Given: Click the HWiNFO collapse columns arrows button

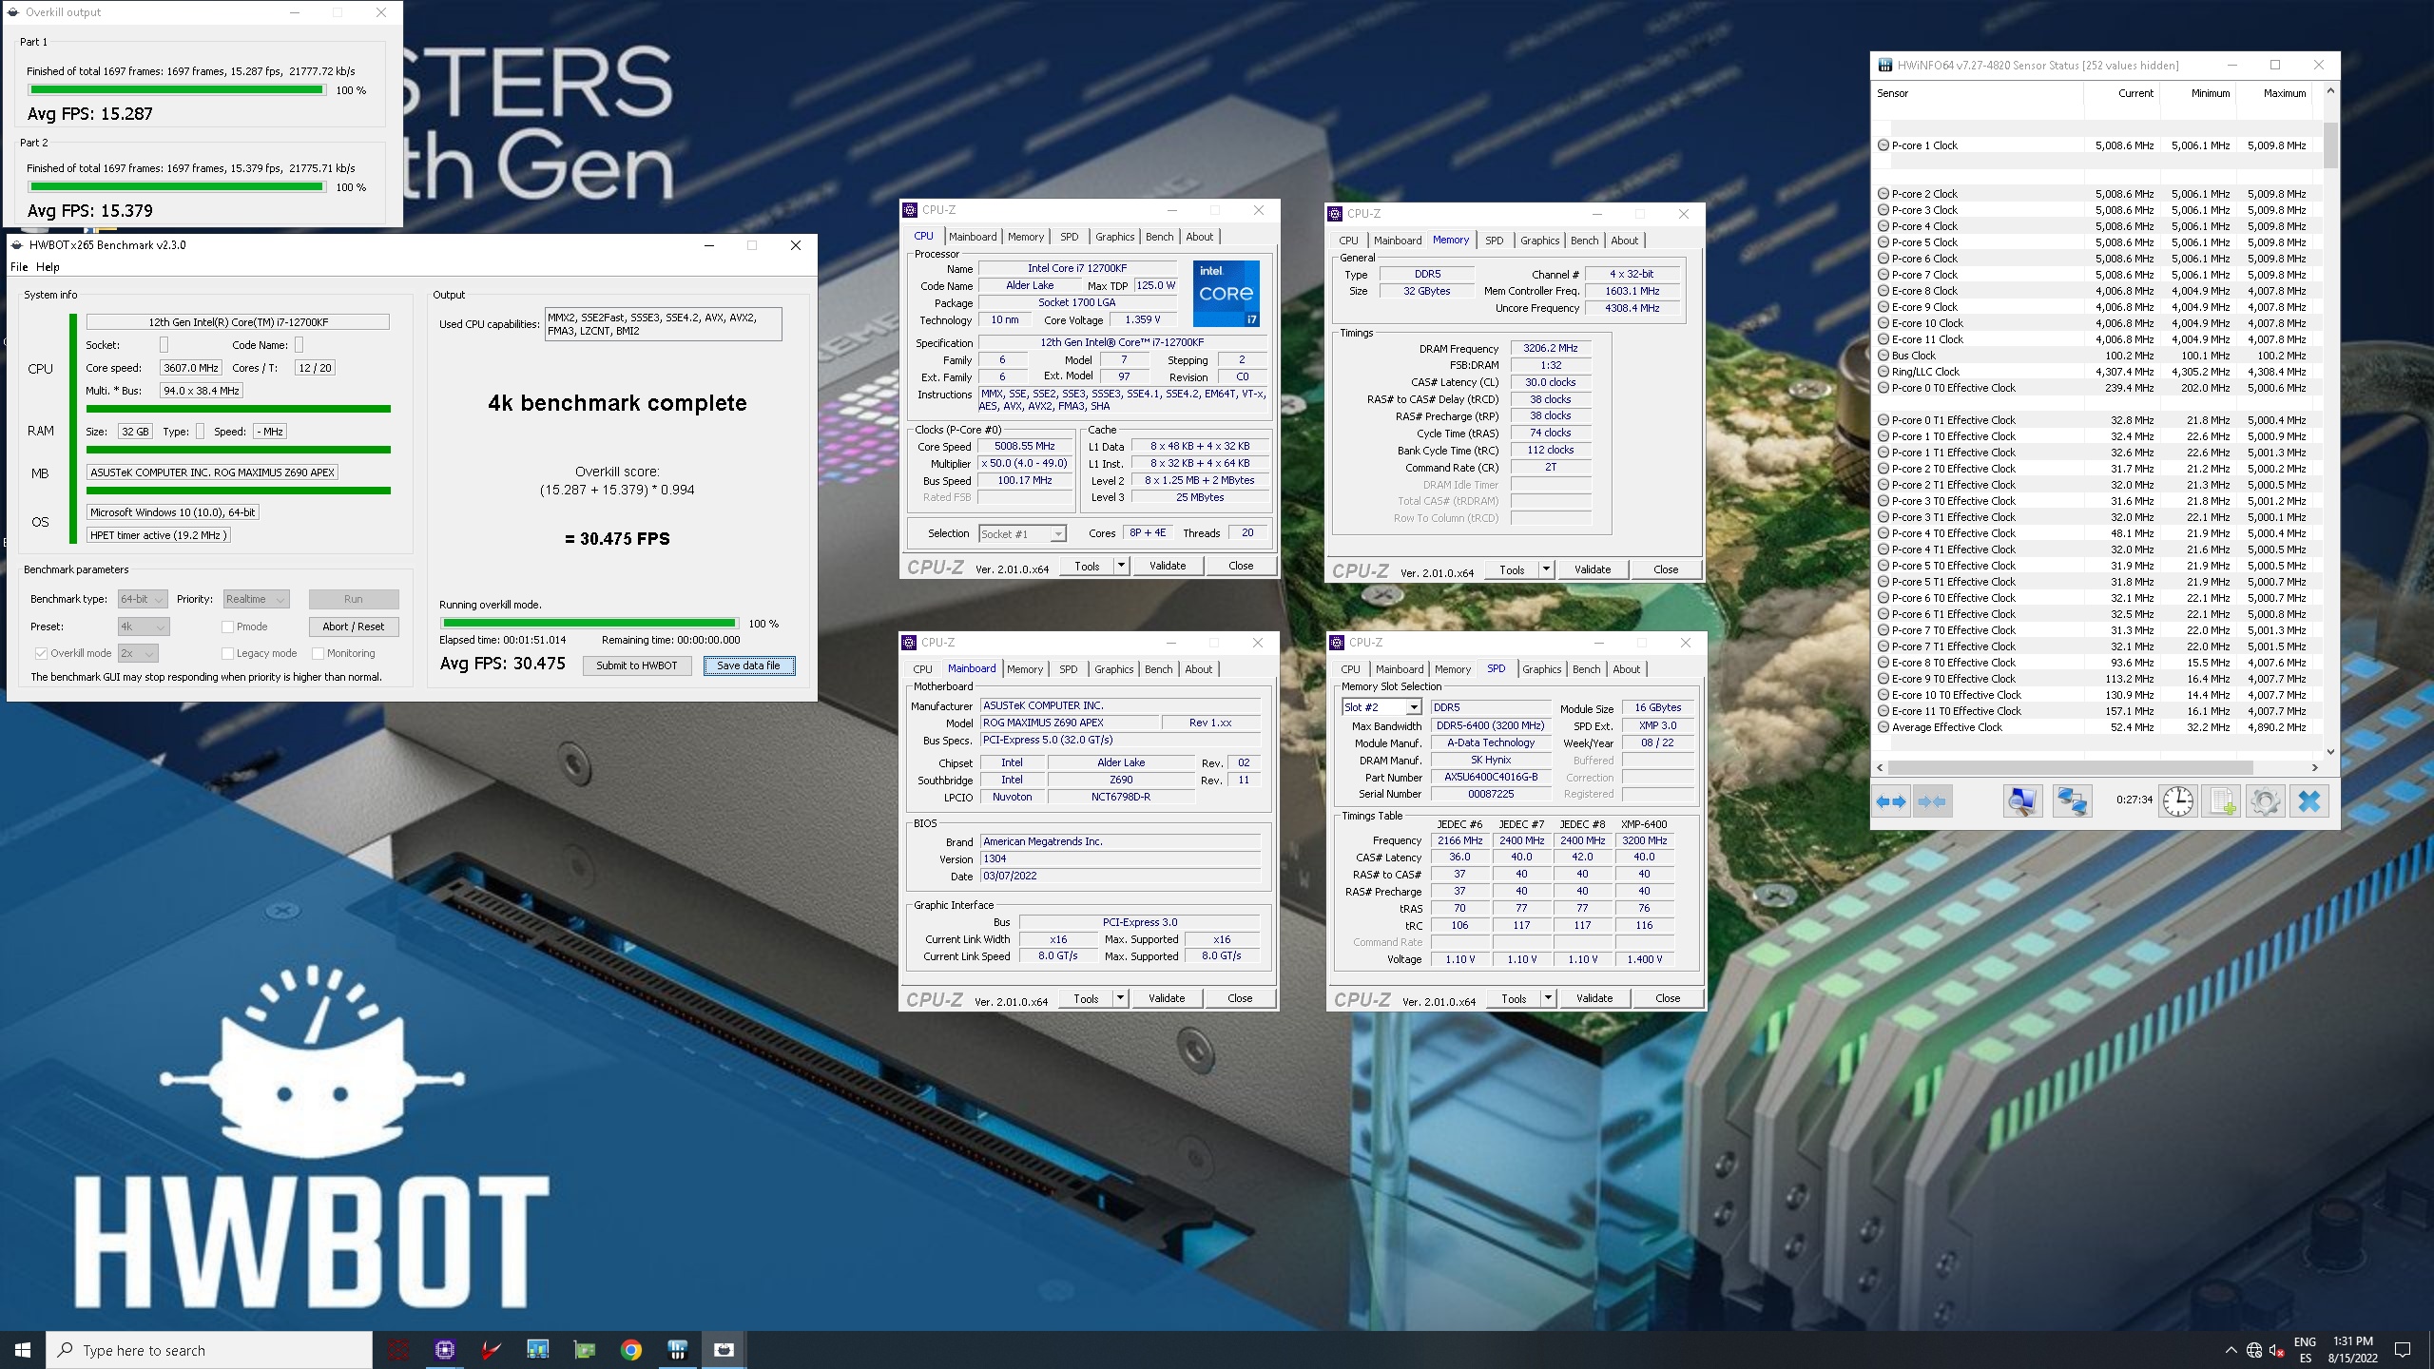Looking at the screenshot, I should (1933, 801).
